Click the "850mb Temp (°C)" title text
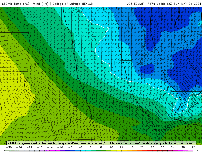The image size is (202, 152). pyautogui.click(x=15, y=4)
